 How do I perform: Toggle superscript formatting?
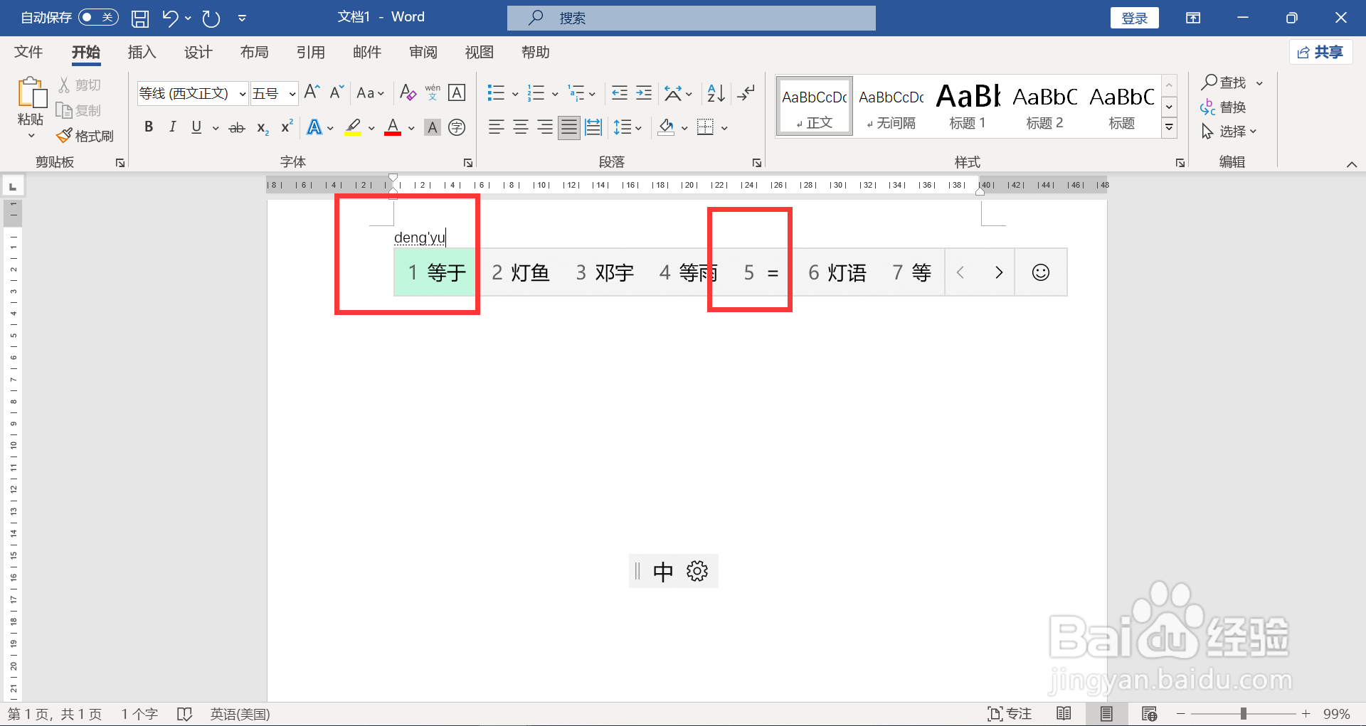pos(287,127)
